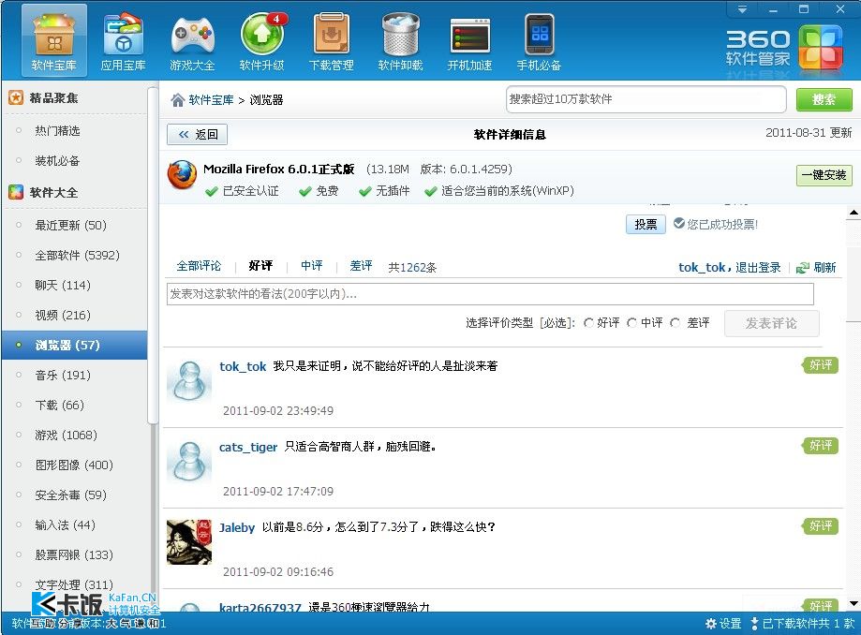Click the 精品聚焦 star icon
861x635 pixels.
click(x=16, y=97)
